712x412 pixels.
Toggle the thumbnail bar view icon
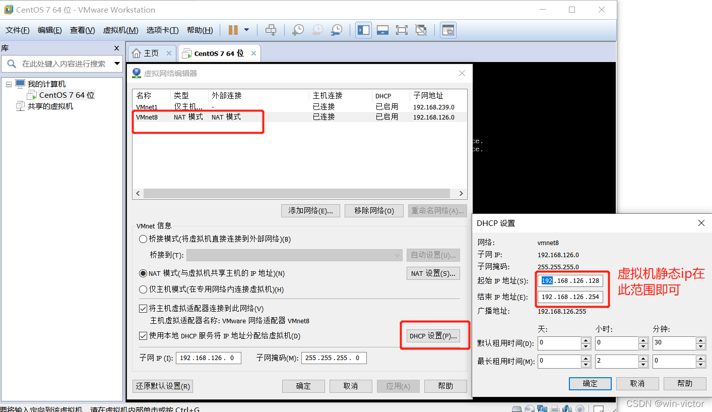[x=382, y=30]
